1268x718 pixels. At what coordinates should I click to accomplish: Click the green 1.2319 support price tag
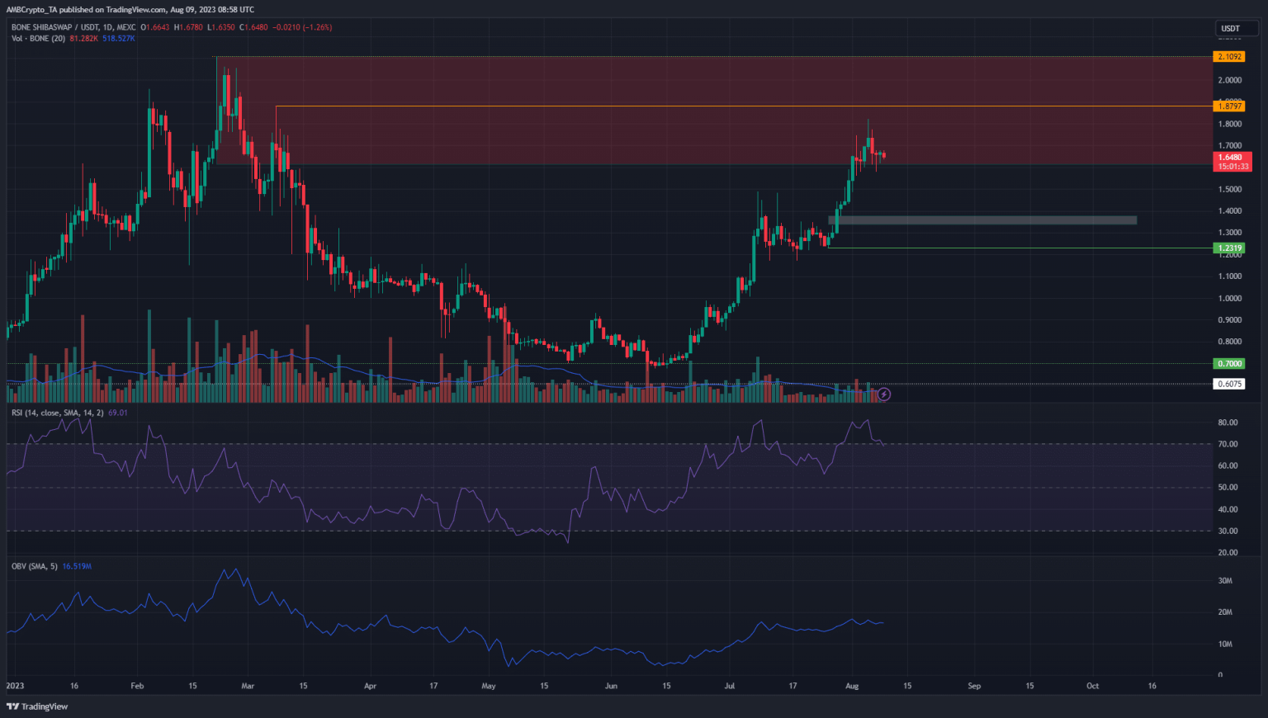[x=1228, y=248]
